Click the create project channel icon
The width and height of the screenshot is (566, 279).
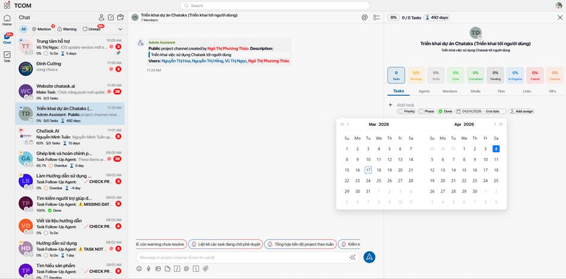[x=120, y=17]
